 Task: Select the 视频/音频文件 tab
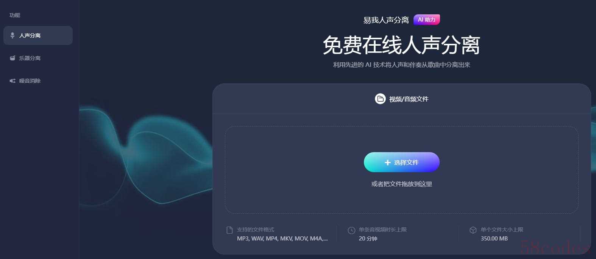[x=402, y=99]
